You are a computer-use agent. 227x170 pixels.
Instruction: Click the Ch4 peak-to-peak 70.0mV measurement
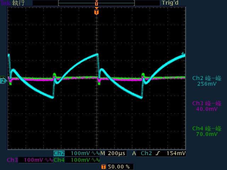click(207, 131)
